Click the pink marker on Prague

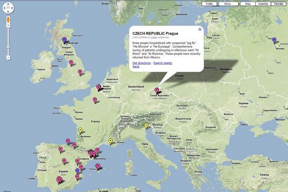157,89
